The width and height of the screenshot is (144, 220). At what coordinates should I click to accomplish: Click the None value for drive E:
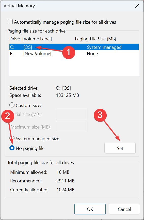pos(92,54)
